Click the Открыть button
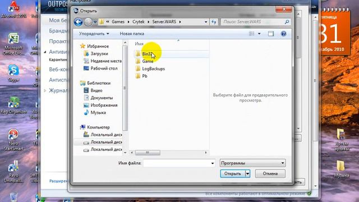 (232, 173)
